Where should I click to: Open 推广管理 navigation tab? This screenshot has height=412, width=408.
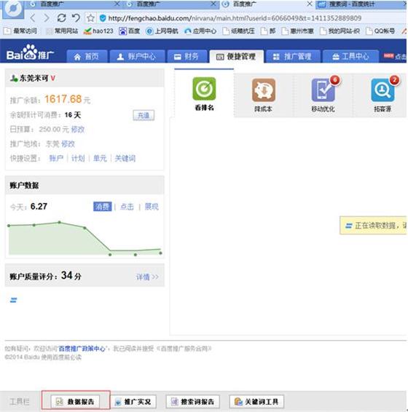tap(293, 56)
